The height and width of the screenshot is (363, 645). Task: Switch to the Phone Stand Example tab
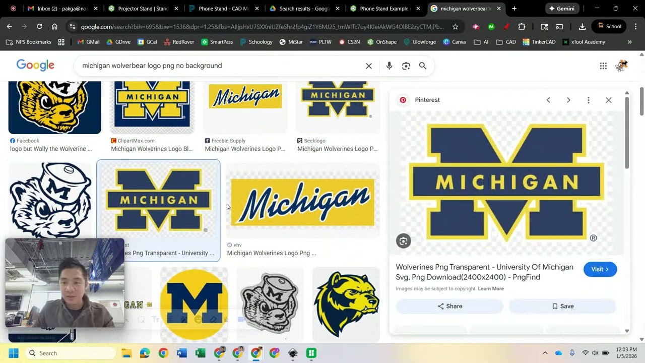coord(385,9)
